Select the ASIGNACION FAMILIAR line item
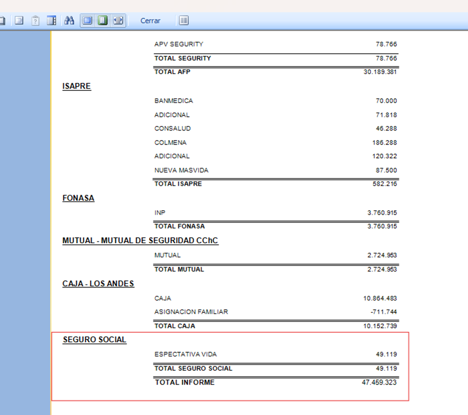468x415 pixels. pos(191,312)
